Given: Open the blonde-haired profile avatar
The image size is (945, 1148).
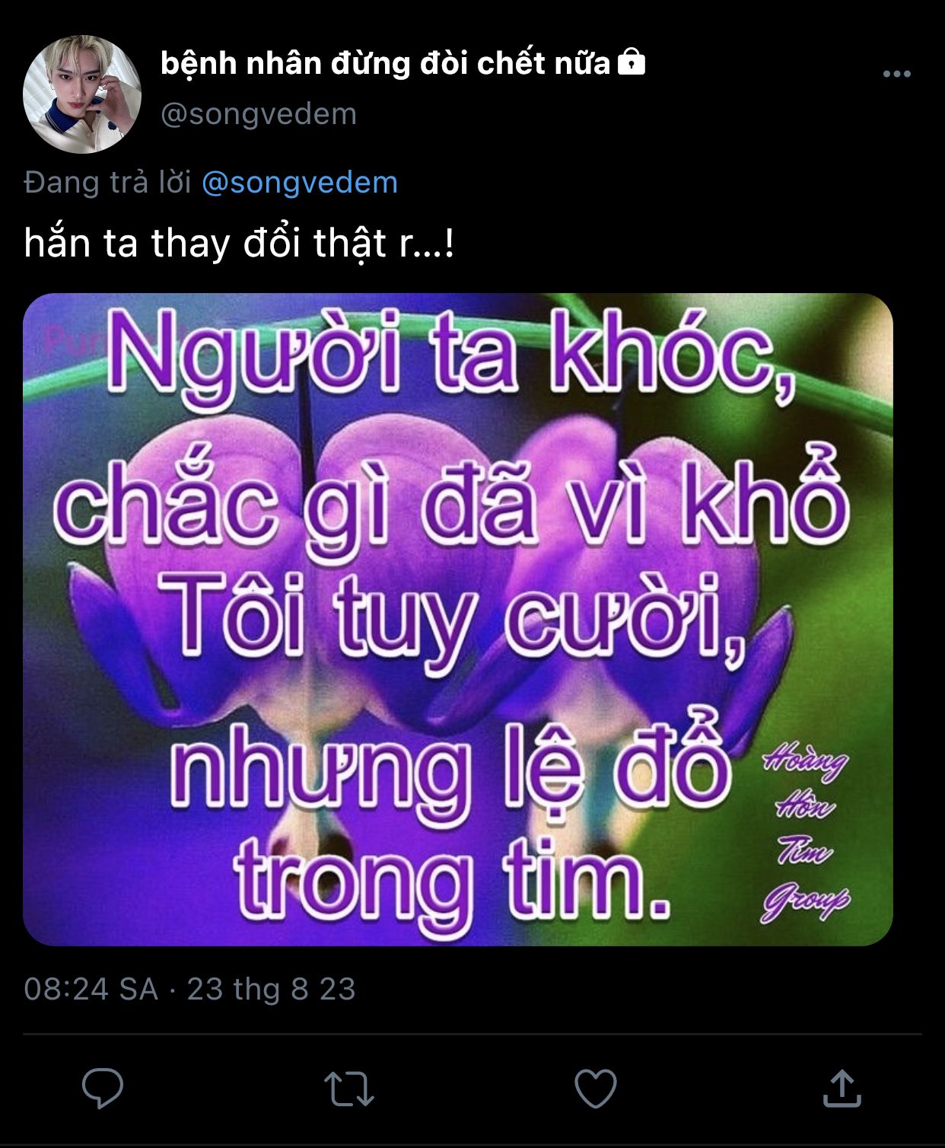Looking at the screenshot, I should click(82, 94).
